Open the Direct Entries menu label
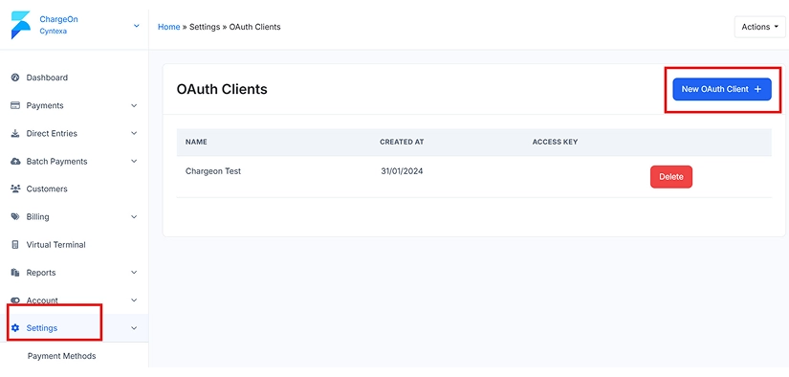 click(52, 133)
